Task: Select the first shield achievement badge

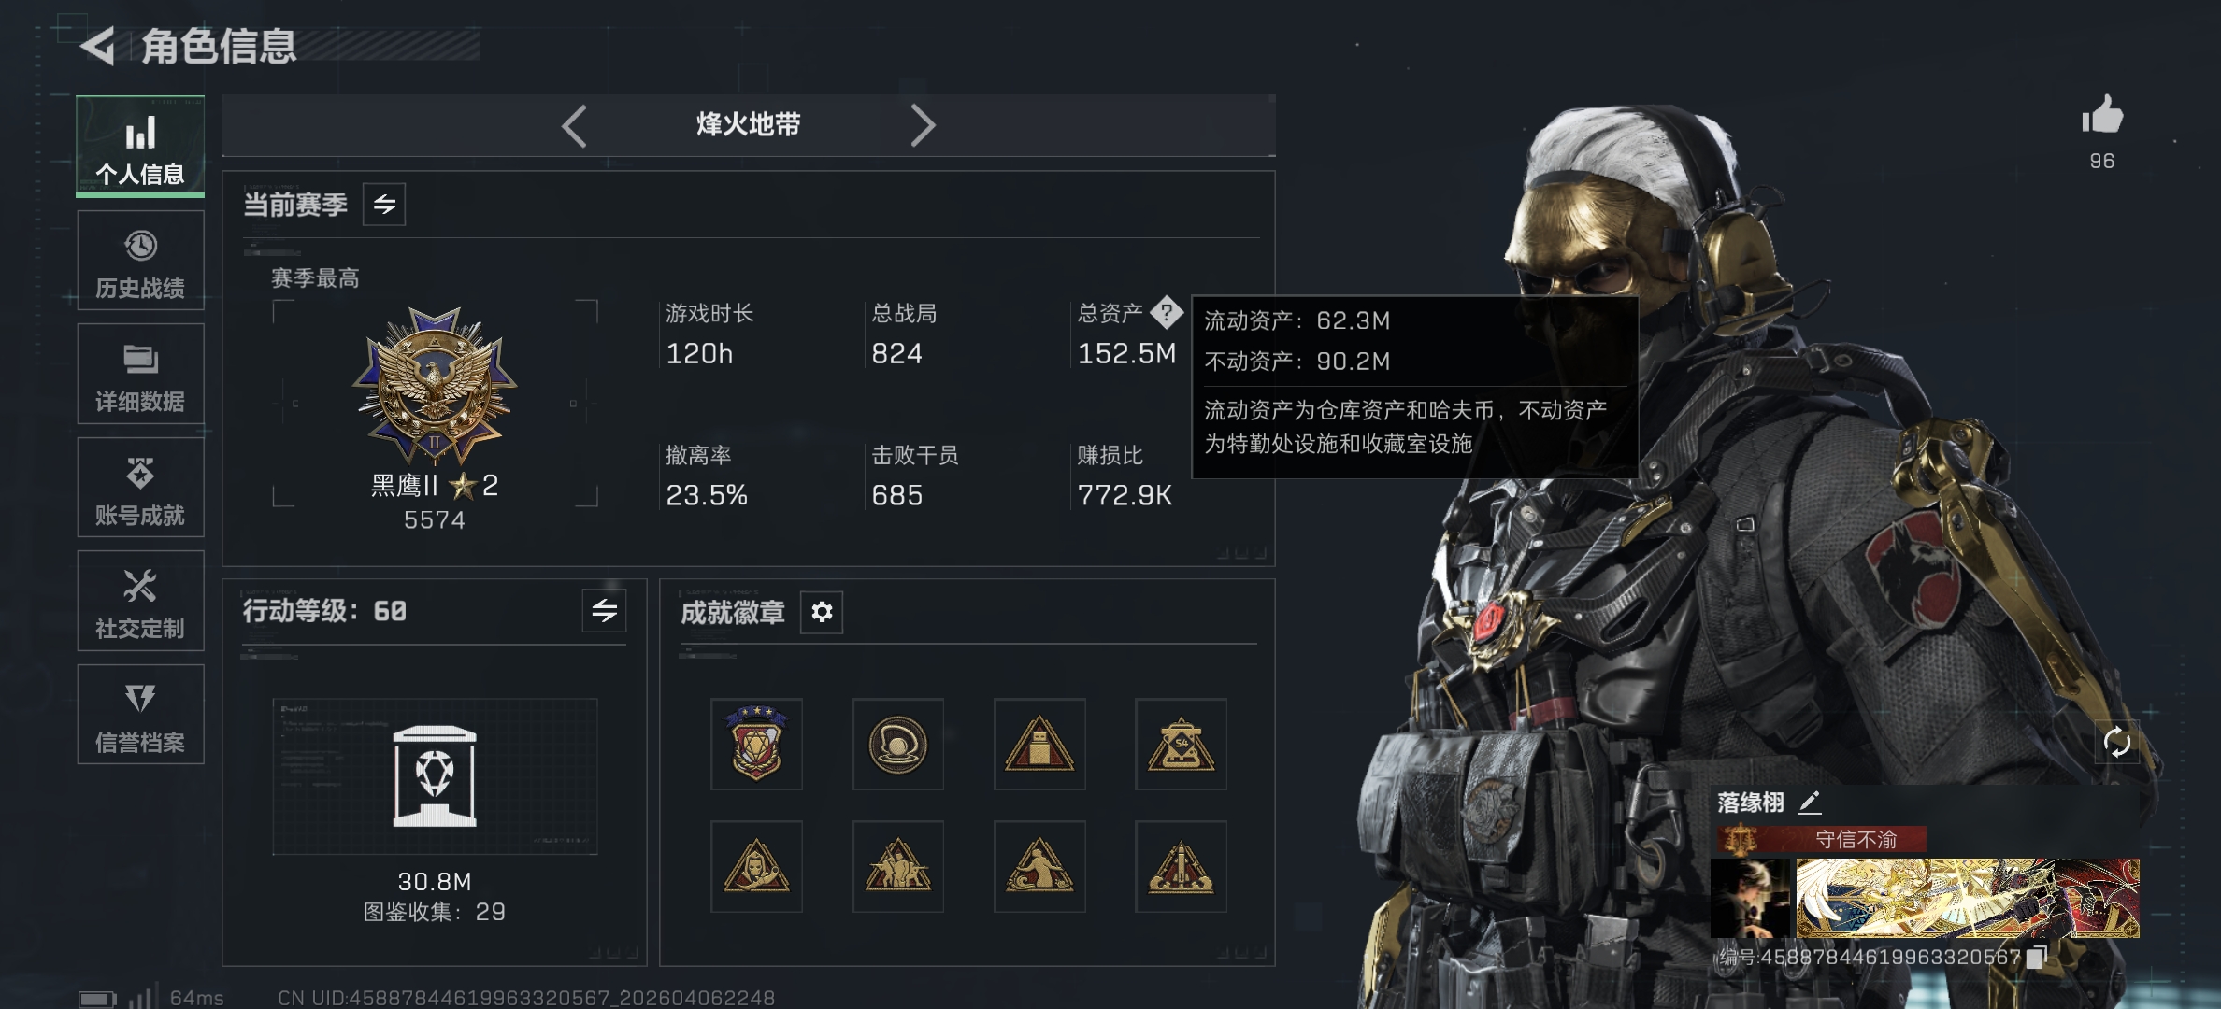Action: [756, 744]
